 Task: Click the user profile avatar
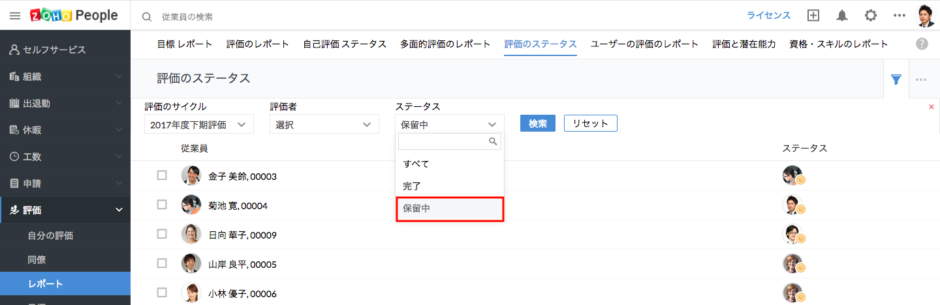point(926,16)
